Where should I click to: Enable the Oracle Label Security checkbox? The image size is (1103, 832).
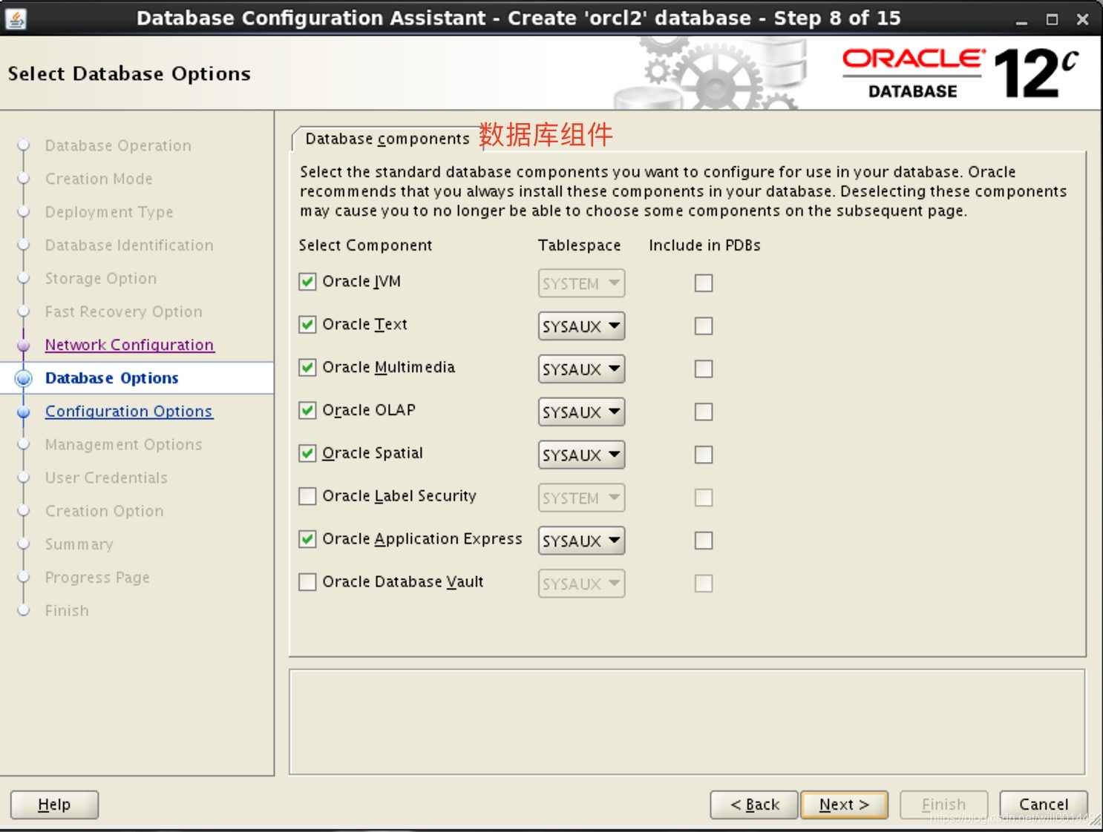click(307, 496)
